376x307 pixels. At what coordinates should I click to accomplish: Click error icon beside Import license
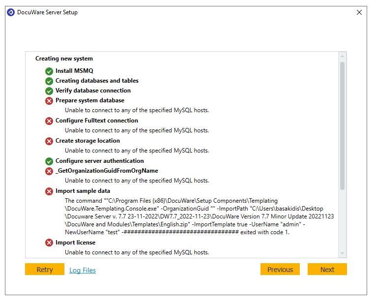(49, 243)
